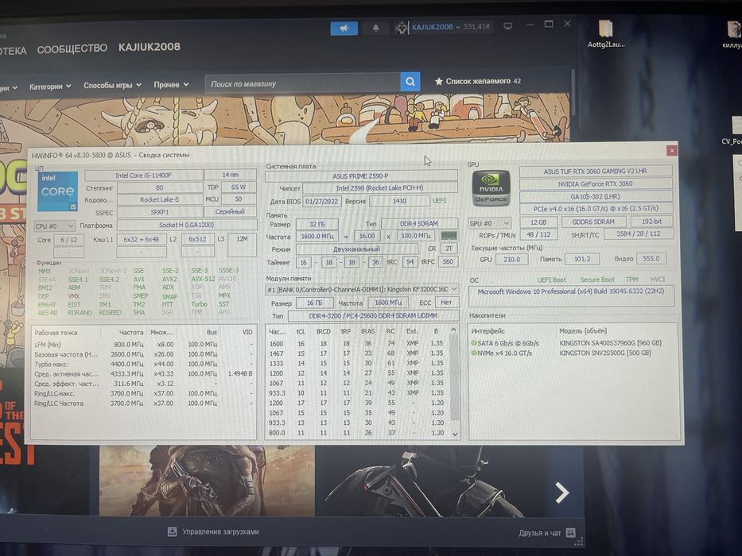
Task: Click the Steam store search magnifier button
Action: [x=410, y=82]
